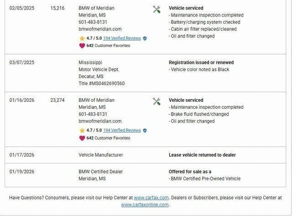Click the verified shield badge in first entry
Screen dimensions: 292x216
(145, 38)
